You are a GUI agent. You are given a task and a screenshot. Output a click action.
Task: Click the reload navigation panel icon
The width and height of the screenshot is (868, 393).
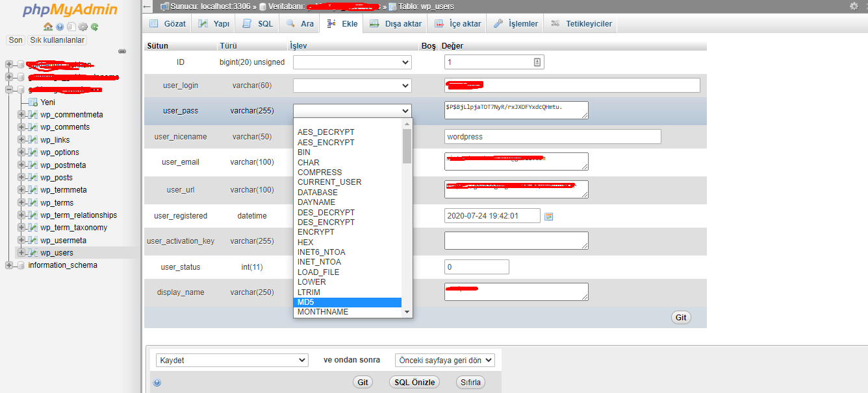[x=95, y=27]
